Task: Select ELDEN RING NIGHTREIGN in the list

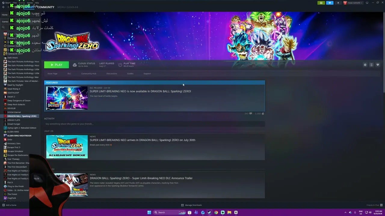Action: click(x=19, y=136)
